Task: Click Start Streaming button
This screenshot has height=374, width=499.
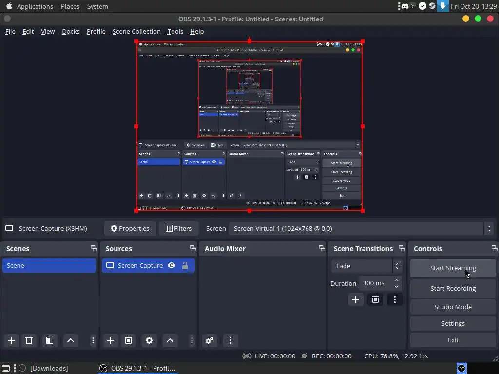Action: click(x=453, y=268)
